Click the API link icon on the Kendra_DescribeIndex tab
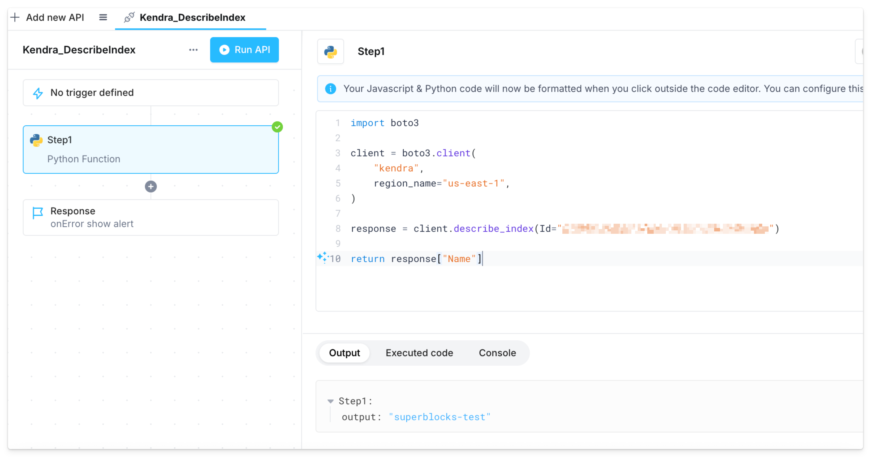871x457 pixels. pos(129,17)
